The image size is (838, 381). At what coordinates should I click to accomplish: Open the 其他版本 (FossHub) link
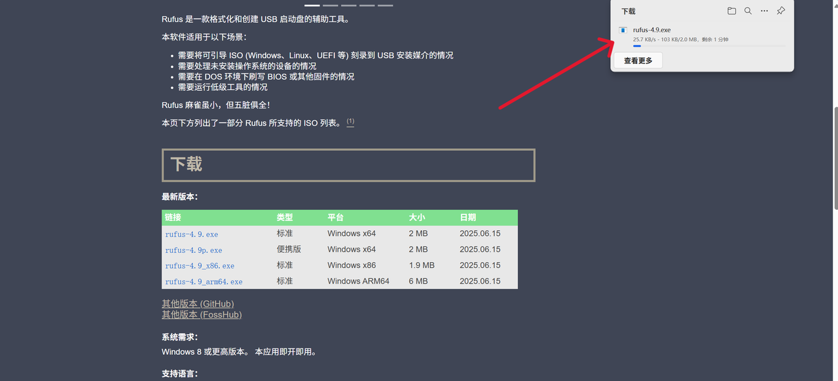tap(202, 315)
